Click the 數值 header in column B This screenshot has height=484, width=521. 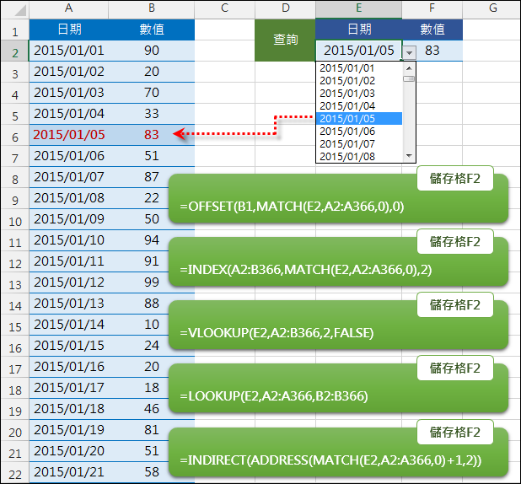pos(152,30)
